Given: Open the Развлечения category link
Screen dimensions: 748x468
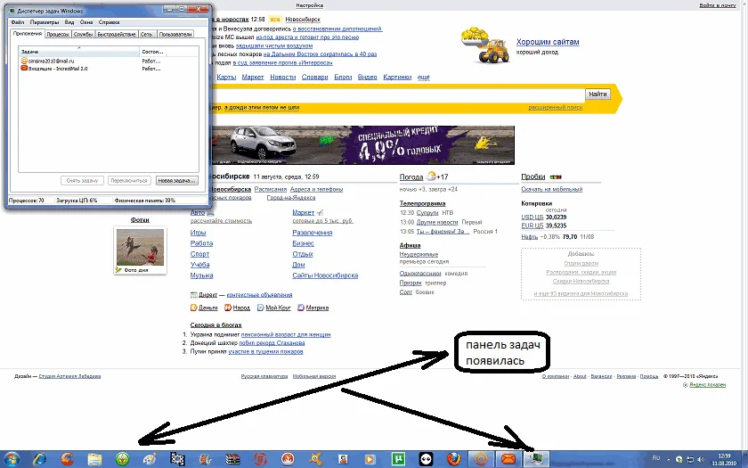Looking at the screenshot, I should tap(313, 233).
